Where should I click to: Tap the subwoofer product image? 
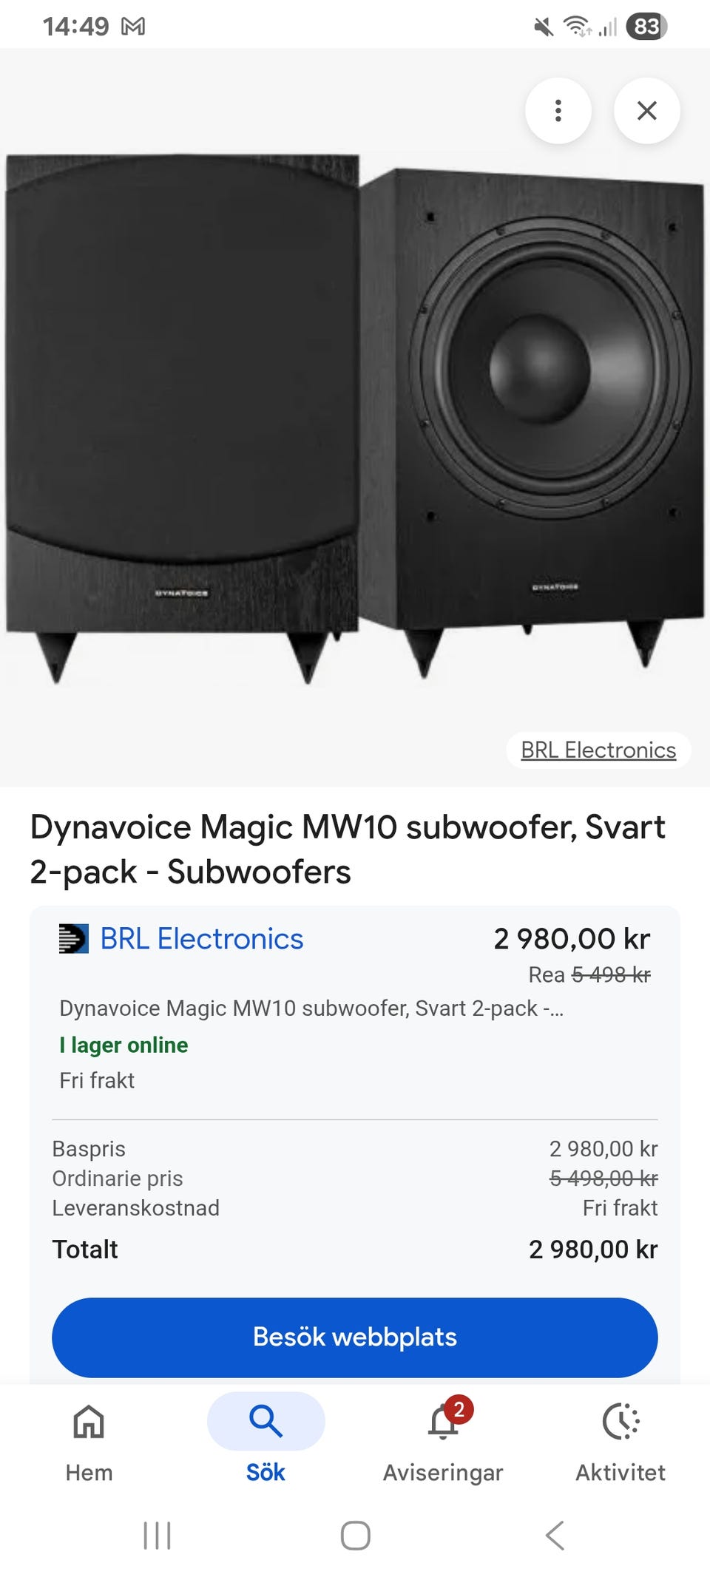(x=355, y=414)
